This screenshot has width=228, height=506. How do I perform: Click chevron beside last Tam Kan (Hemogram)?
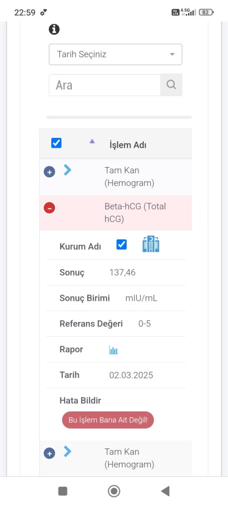pos(67,451)
